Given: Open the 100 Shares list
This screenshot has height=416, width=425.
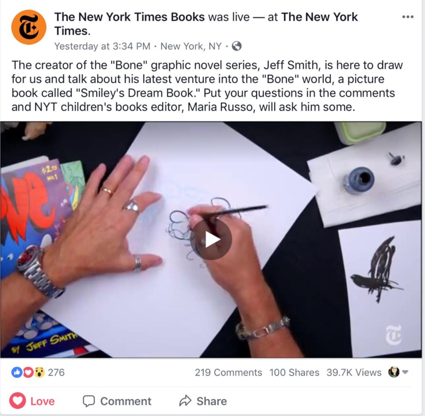Looking at the screenshot, I should pos(294,372).
